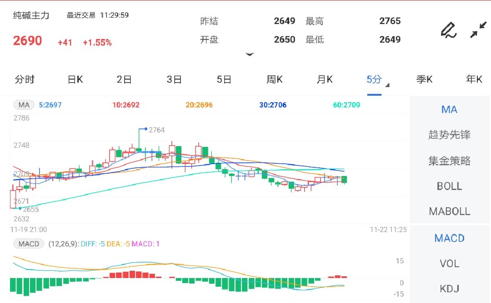The width and height of the screenshot is (491, 303).
Task: Choose MA in the indicator sidebar
Action: (x=449, y=110)
